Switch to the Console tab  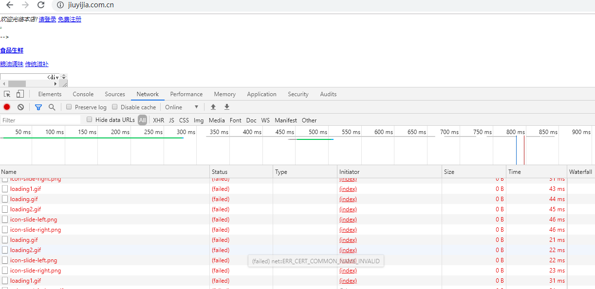83,94
